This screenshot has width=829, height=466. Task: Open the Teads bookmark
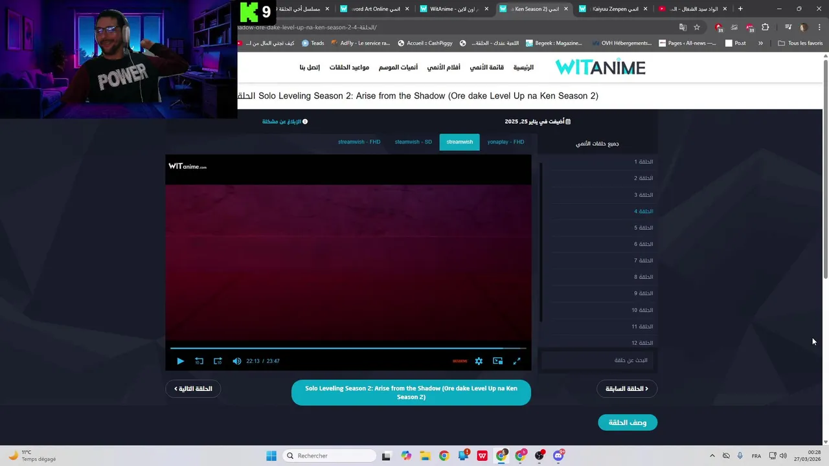pos(313,43)
